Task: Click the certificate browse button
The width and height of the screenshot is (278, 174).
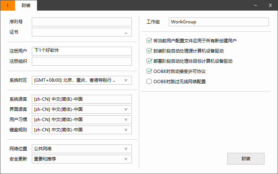Action: tap(126, 32)
